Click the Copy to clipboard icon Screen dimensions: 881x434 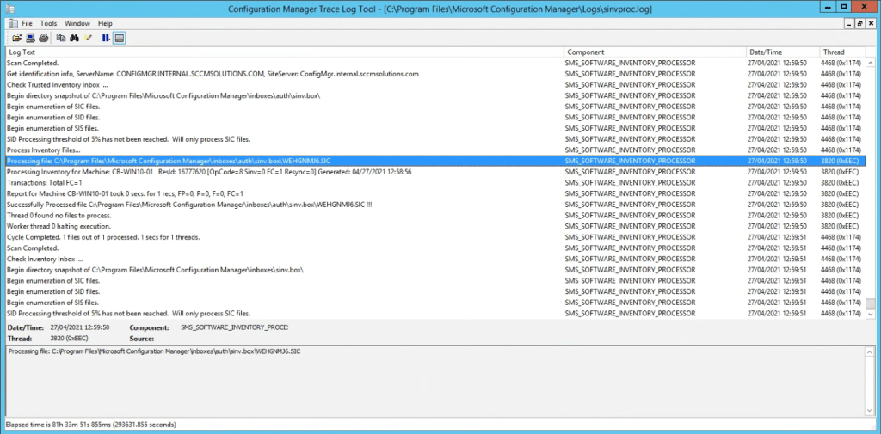61,38
